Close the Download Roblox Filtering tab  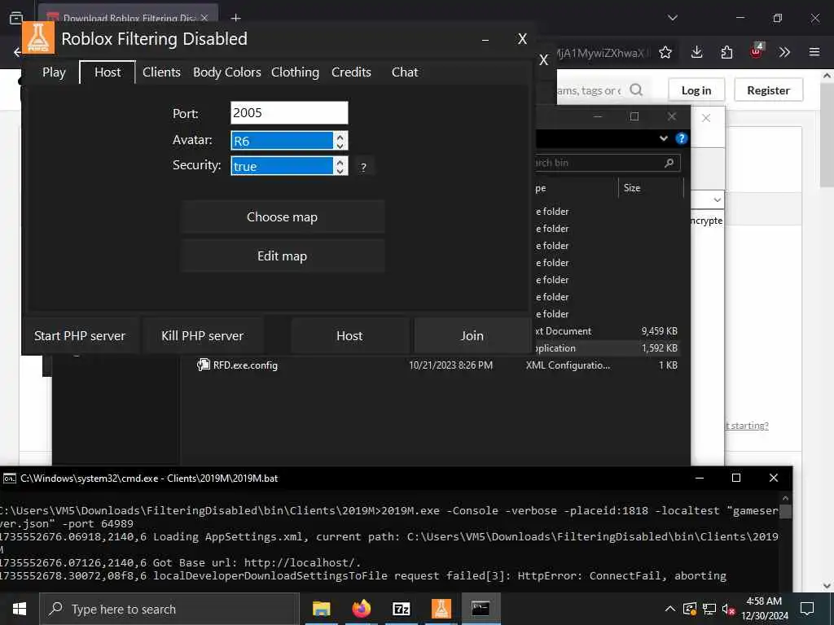click(204, 18)
